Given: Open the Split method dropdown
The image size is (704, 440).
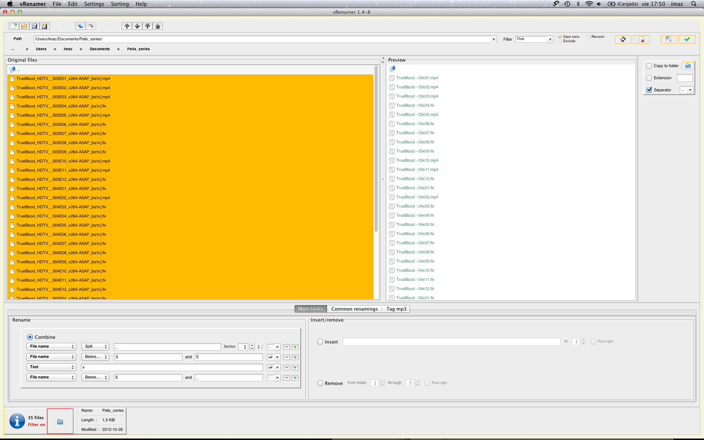Looking at the screenshot, I should click(95, 346).
